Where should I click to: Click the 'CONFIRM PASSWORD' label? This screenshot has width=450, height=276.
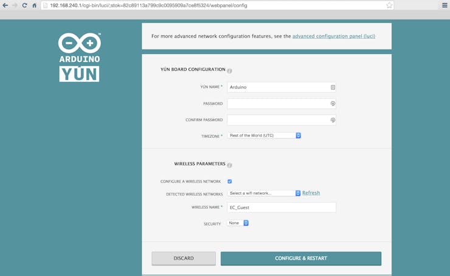(204, 120)
